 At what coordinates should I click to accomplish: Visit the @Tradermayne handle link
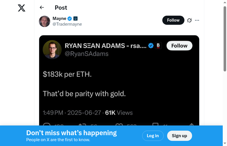click(67, 24)
